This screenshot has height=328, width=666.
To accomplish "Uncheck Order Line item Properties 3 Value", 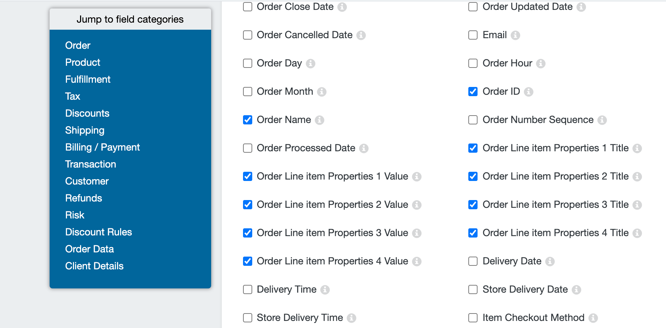I will pyautogui.click(x=248, y=233).
